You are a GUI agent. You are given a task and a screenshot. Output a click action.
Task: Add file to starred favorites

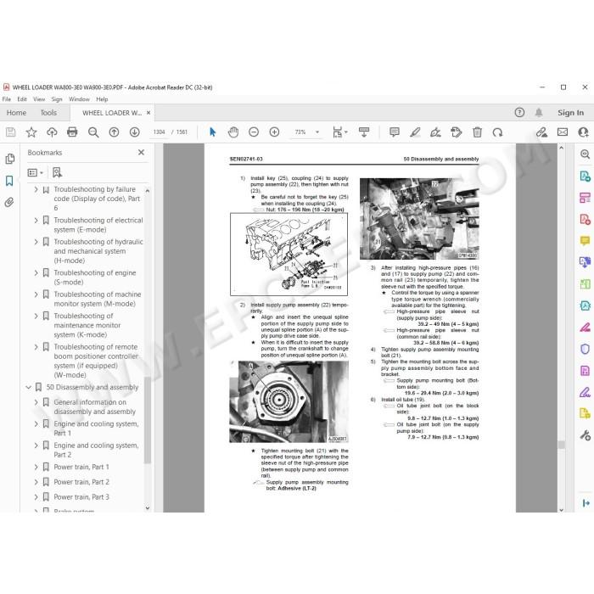31,132
